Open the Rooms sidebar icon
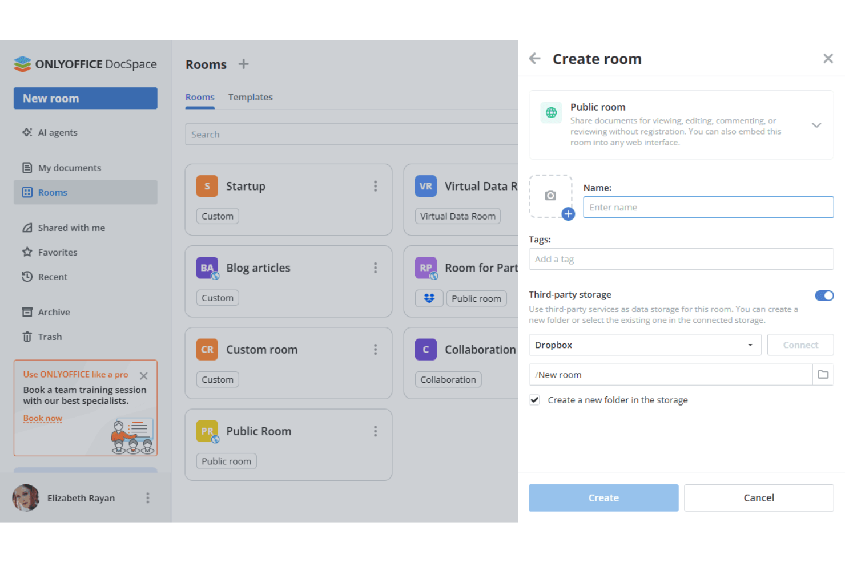 (27, 192)
